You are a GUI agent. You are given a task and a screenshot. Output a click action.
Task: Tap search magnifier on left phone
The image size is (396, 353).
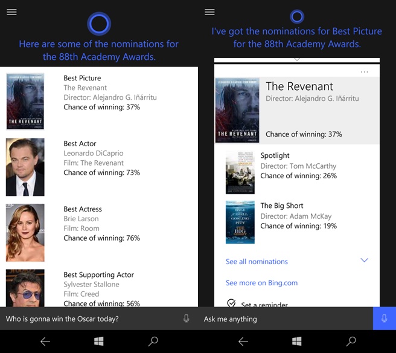(x=153, y=342)
